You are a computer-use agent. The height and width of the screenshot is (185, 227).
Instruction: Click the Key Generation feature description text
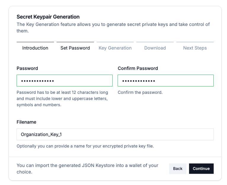pos(113,27)
